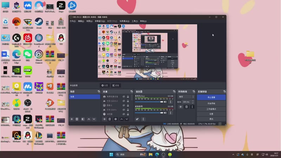Toggle lock on 视频采集设备 source

pos(128,97)
